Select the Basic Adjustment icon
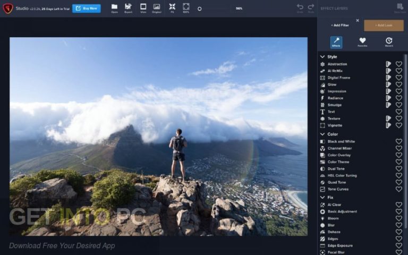Viewport: 408px width, 255px height. pyautogui.click(x=322, y=211)
